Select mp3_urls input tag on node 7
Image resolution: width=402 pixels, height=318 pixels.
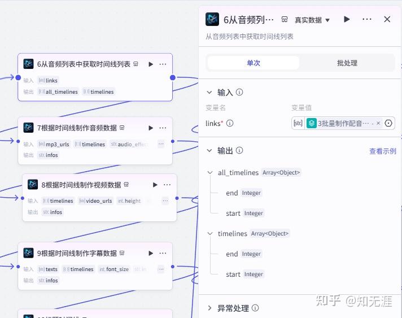coord(54,145)
